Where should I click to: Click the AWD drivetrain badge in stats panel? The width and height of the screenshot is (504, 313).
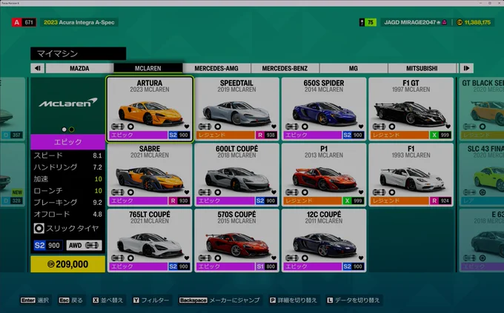[84, 246]
